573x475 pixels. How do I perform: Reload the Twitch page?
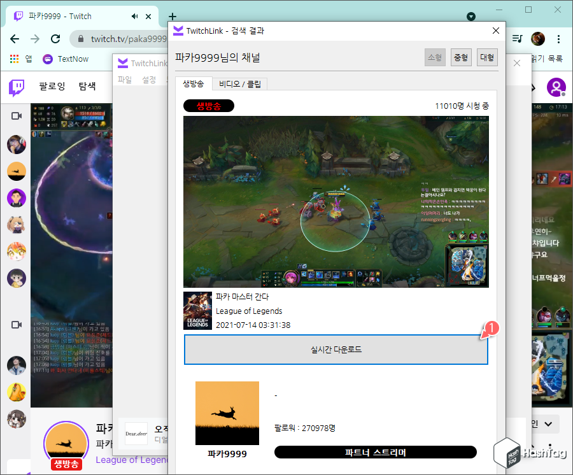point(55,39)
